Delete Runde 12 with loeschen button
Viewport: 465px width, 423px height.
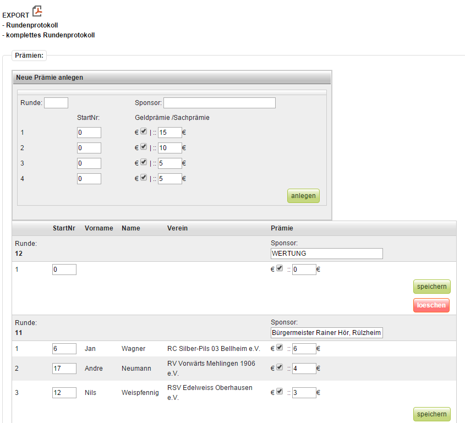pyautogui.click(x=431, y=305)
